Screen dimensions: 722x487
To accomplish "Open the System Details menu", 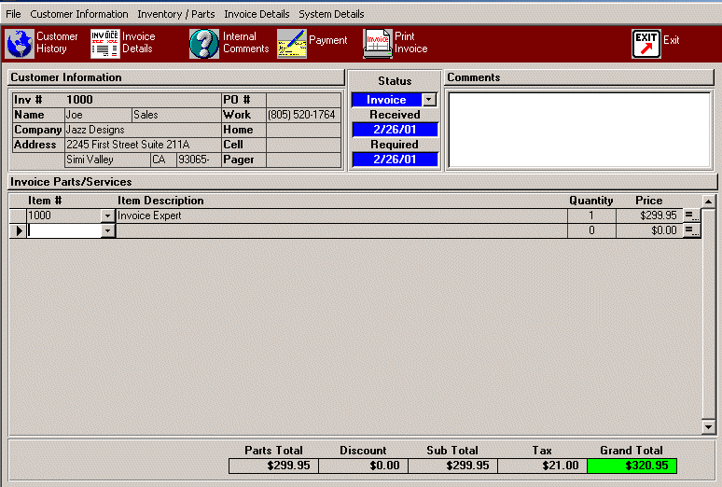I will click(x=331, y=14).
